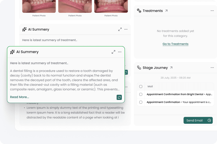Screen dimensions: 217x144
Task: Click the refresh icon in the AI Summery popup
Action: [119, 97]
